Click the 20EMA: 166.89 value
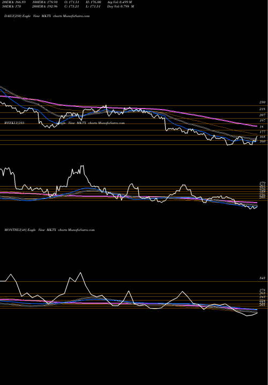The height and width of the screenshot is (385, 268). pyautogui.click(x=13, y=2)
